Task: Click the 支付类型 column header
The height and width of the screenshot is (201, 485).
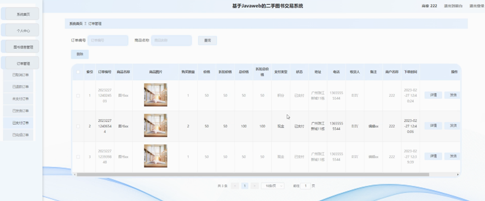Action: coord(281,72)
